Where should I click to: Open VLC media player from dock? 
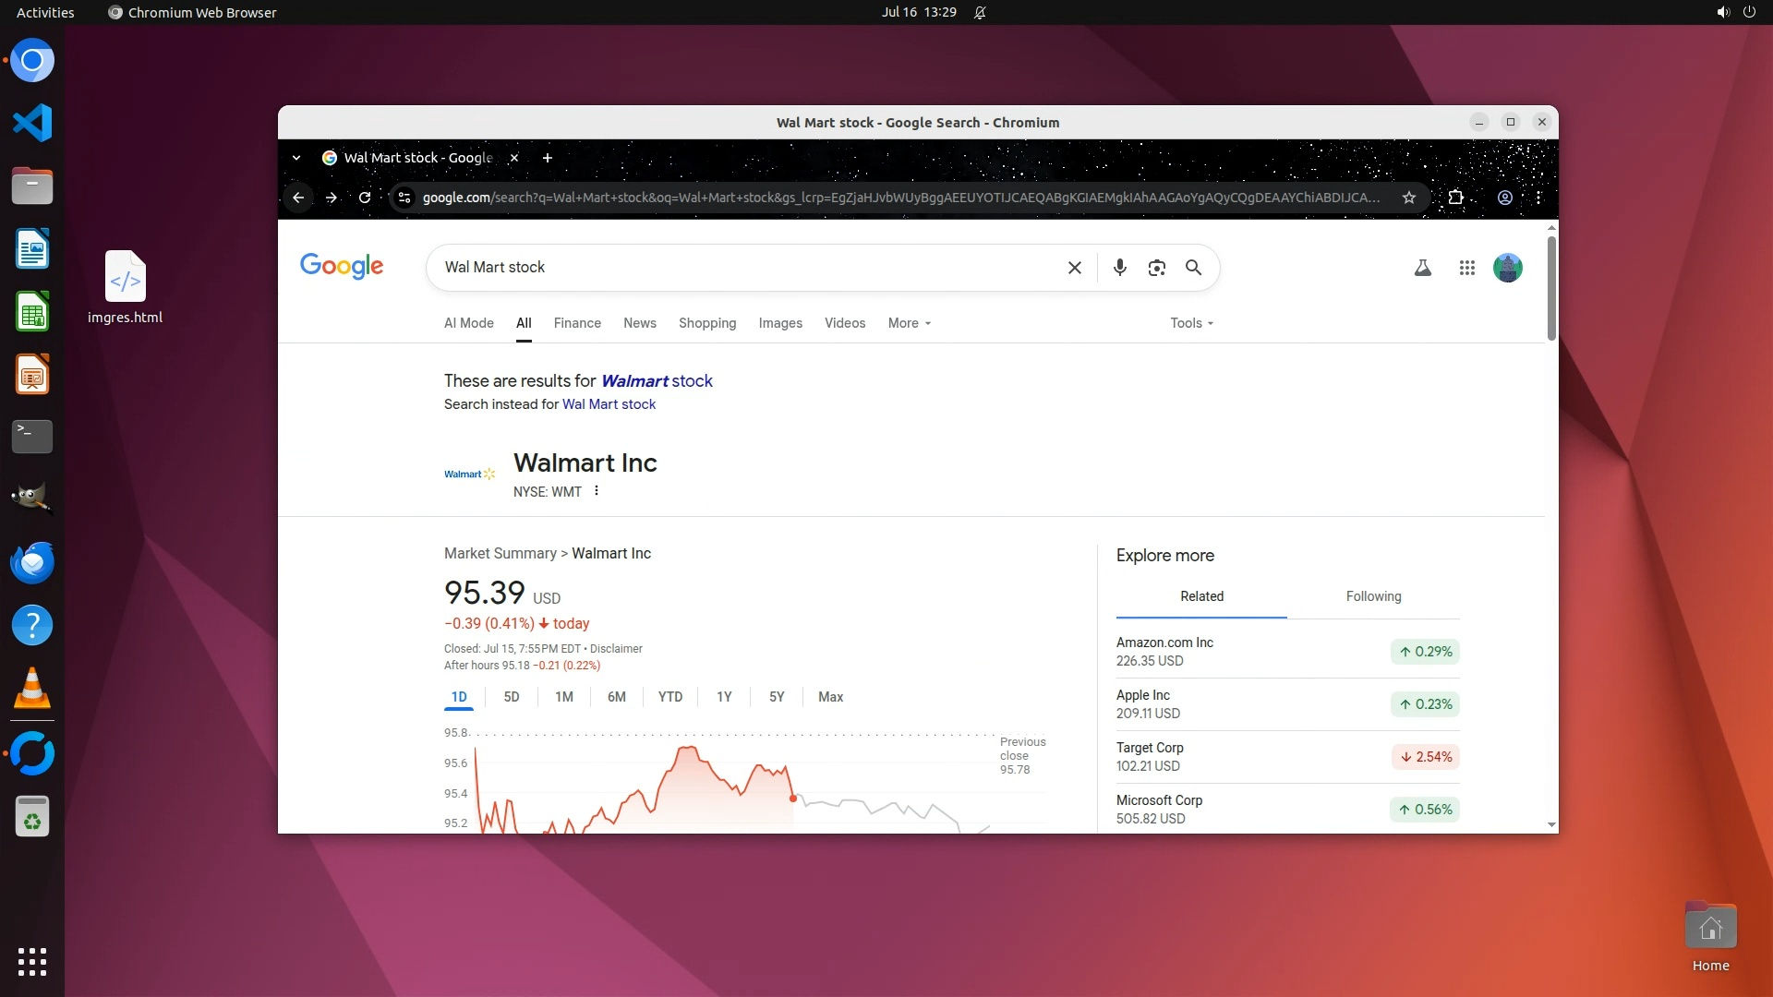(32, 689)
